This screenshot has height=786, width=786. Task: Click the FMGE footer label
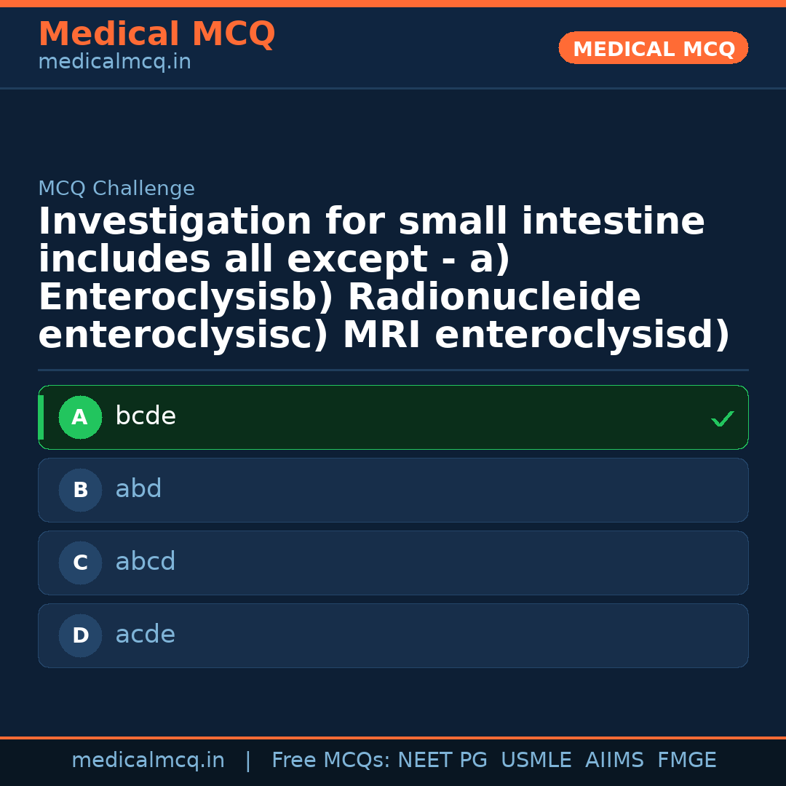(686, 760)
